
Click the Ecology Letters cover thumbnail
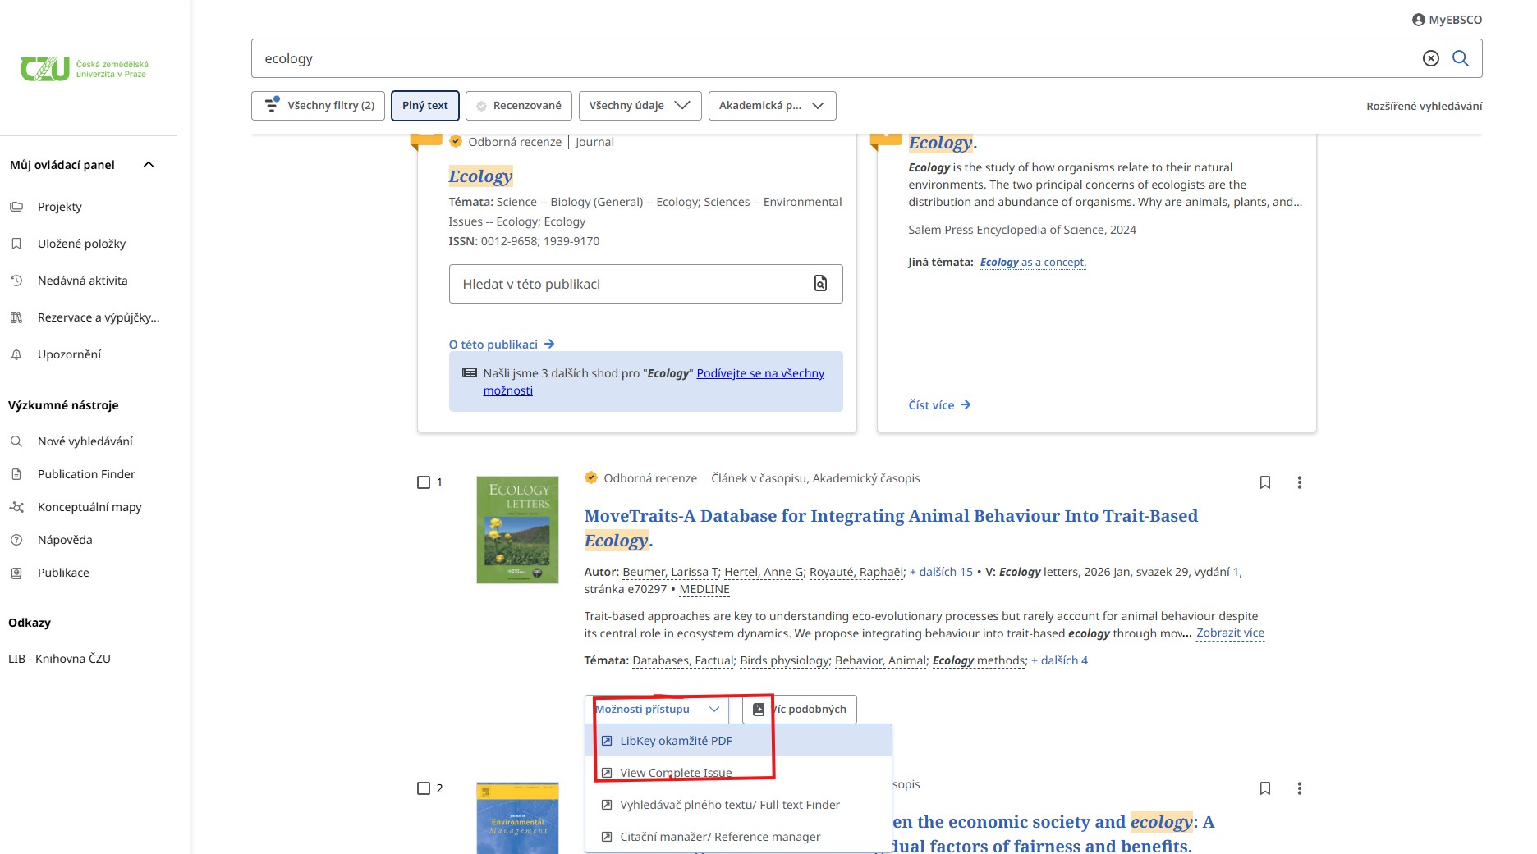pos(517,530)
